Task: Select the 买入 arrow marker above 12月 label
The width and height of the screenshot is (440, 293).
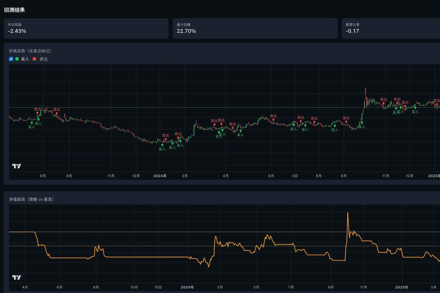Action: point(415,107)
